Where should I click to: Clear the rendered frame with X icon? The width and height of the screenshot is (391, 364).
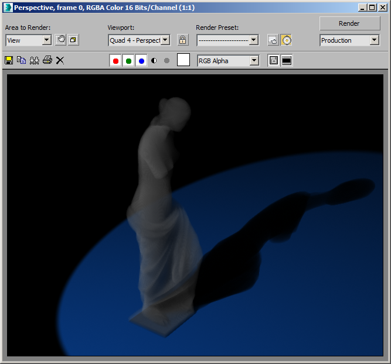click(60, 60)
